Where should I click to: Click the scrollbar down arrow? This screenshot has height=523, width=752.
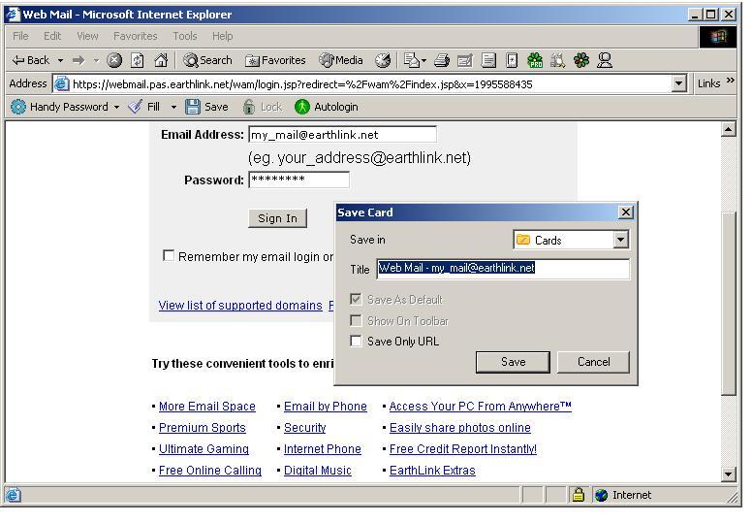click(x=729, y=474)
